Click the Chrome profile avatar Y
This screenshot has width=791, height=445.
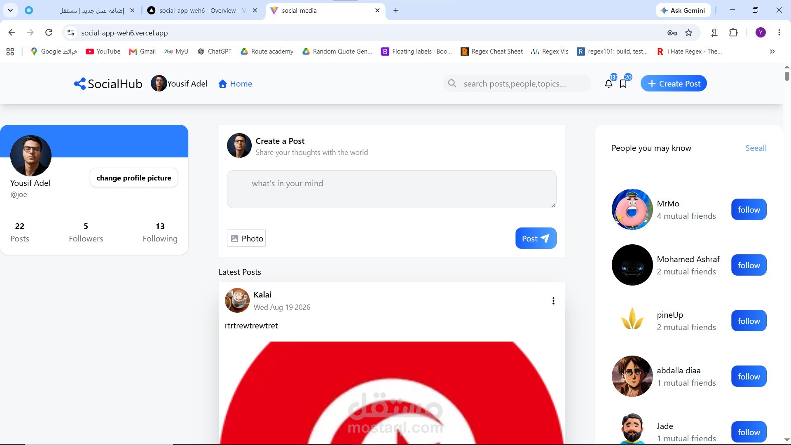(761, 33)
